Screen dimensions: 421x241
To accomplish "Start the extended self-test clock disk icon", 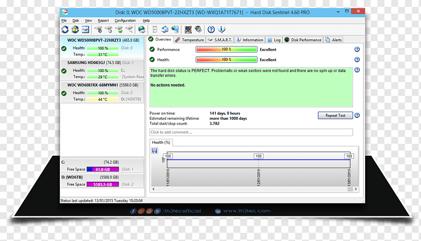I will 108,30.
